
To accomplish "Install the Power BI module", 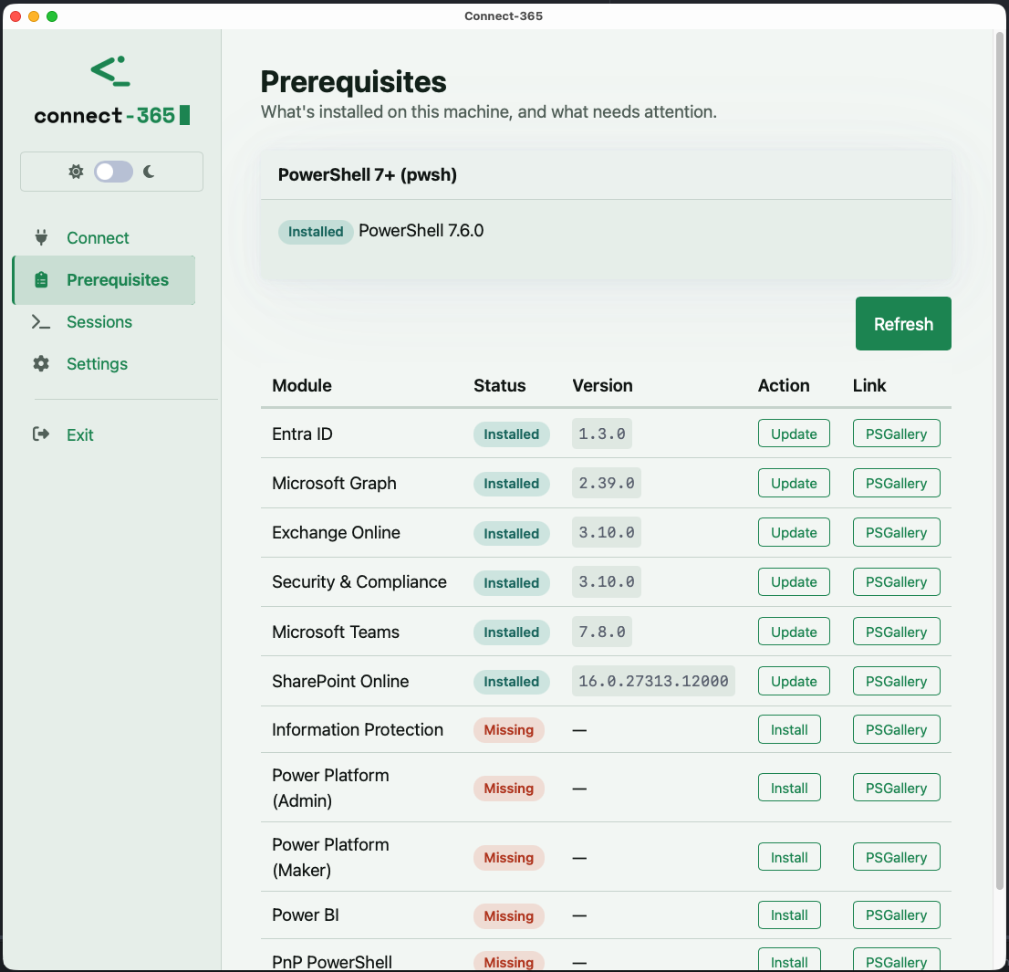I will 789,915.
